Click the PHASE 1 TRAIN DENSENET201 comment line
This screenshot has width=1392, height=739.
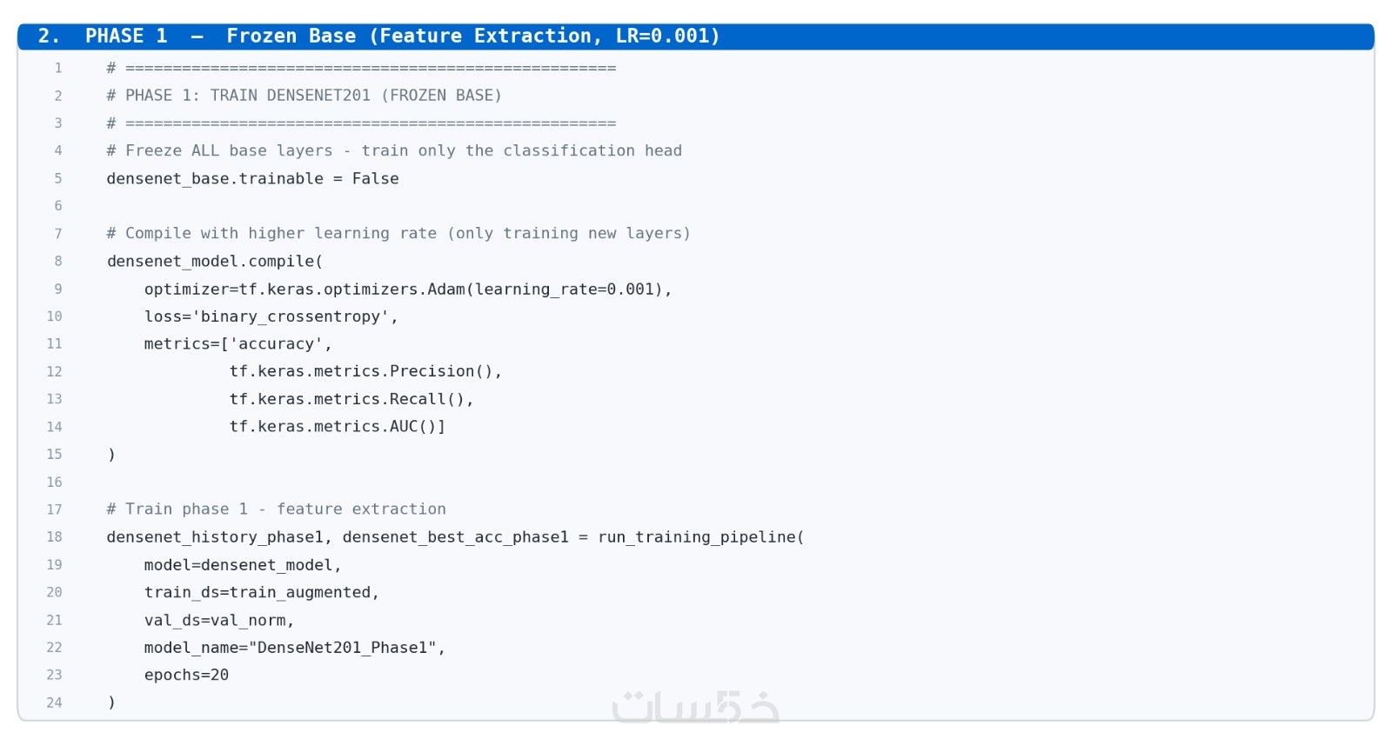click(x=304, y=96)
